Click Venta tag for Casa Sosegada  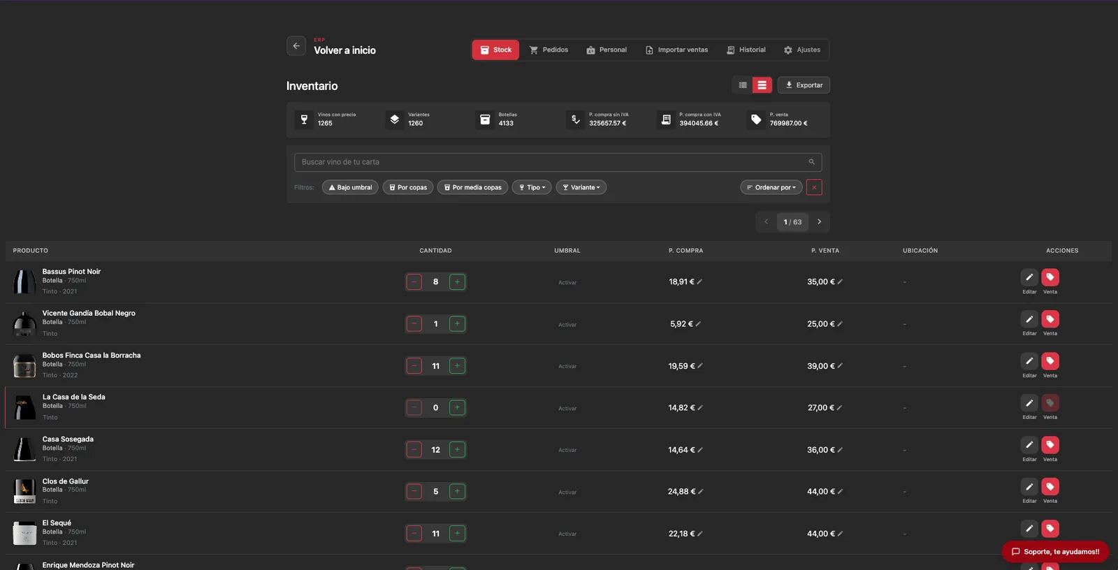(x=1050, y=445)
